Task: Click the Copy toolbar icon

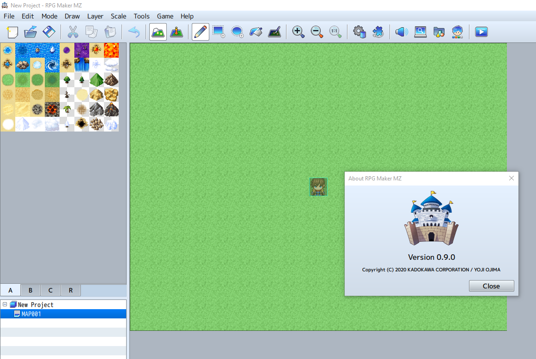Action: pos(91,32)
